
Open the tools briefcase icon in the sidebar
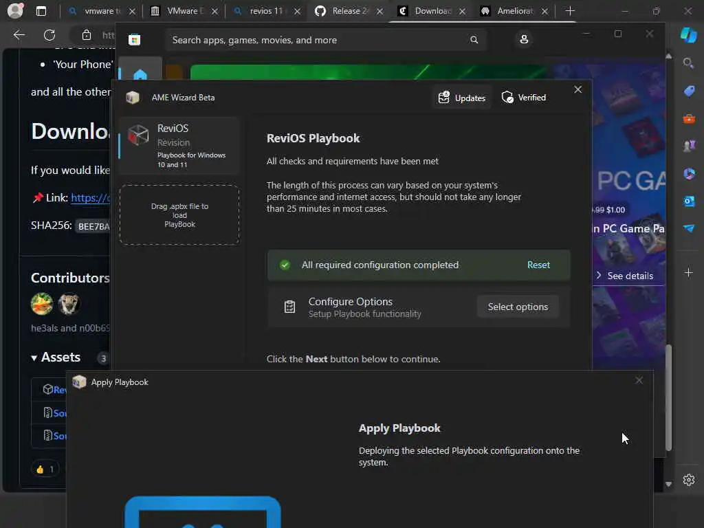(689, 119)
